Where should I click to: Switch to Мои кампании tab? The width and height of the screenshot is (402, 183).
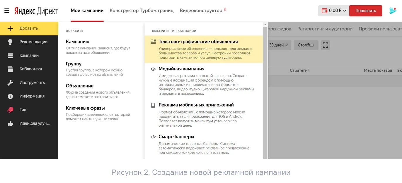(x=87, y=11)
